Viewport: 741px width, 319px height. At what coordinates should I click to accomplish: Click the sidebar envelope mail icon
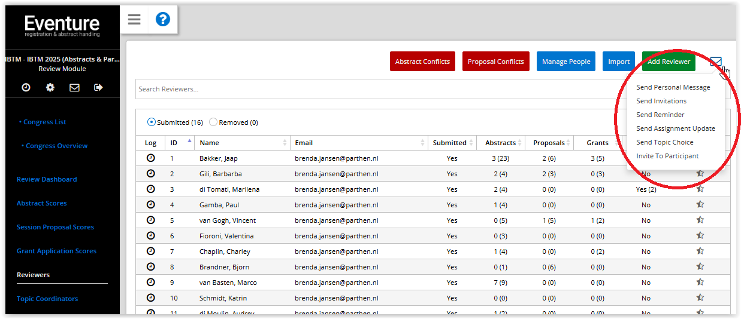coord(74,87)
